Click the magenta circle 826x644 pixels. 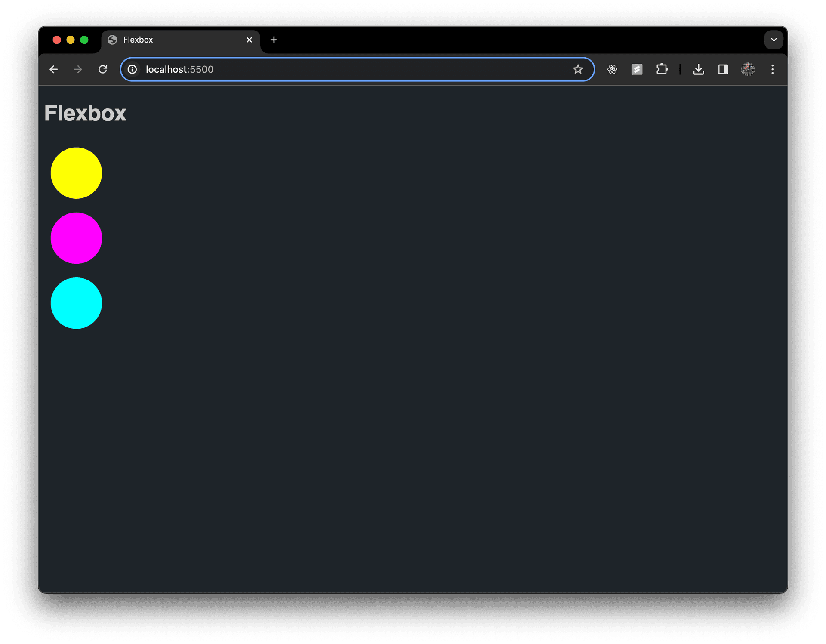tap(76, 238)
